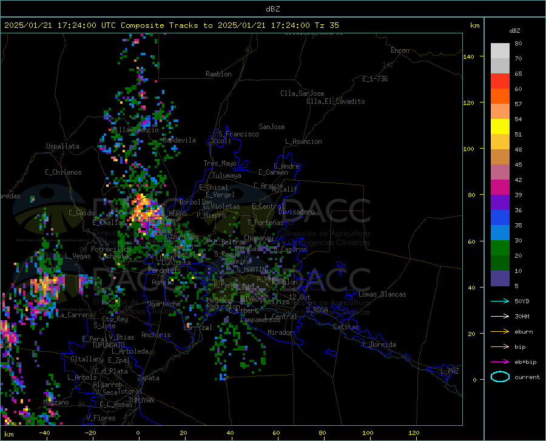Click the 'TUNUYAN' map label
The width and height of the screenshot is (546, 441).
point(141,400)
